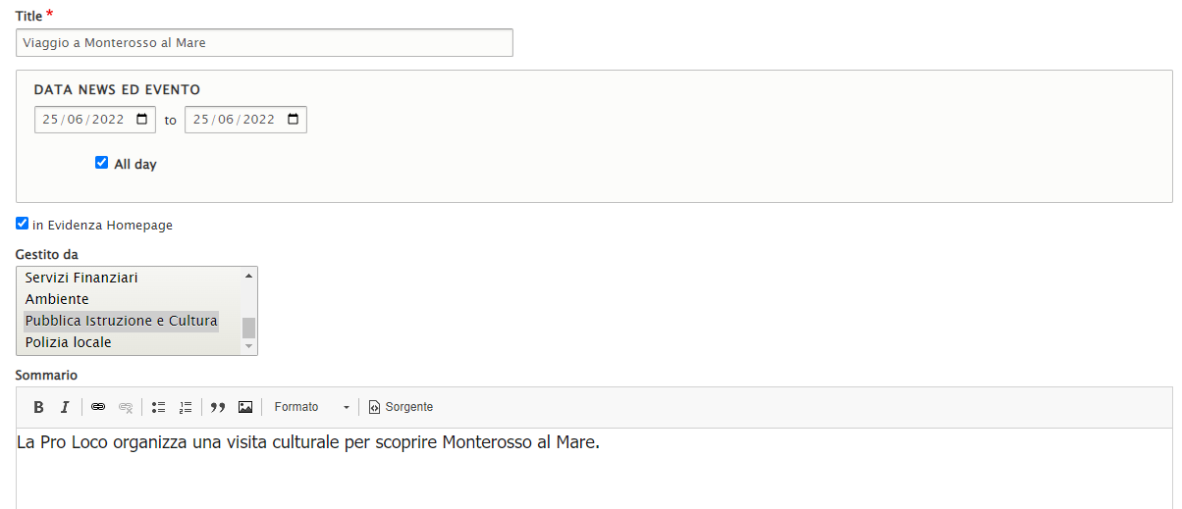Screen dimensions: 1182x509
Task: Click in the Sommario editor text area
Action: [589, 471]
